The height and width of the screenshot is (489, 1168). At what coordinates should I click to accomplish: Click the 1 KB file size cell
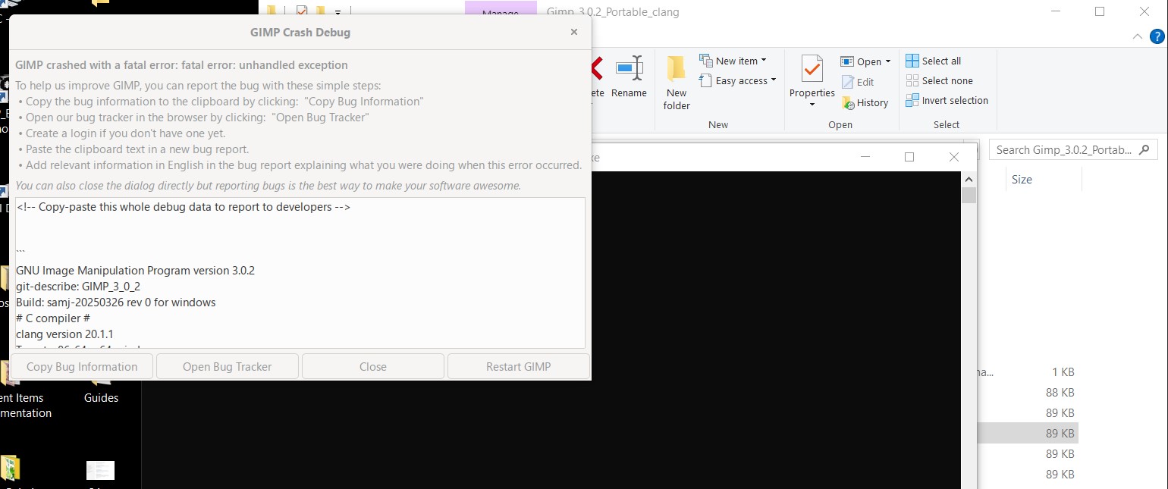[x=1063, y=372]
